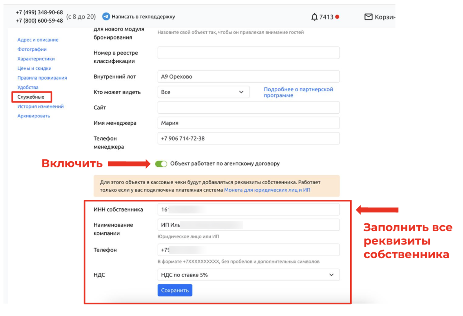Open the cart envelope icon
463x316 pixels.
[368, 17]
